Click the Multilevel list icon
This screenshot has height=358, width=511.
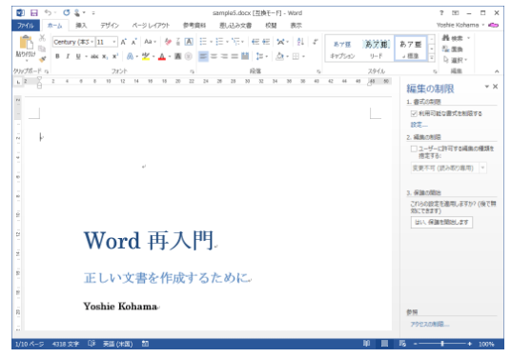pyautogui.click(x=235, y=41)
